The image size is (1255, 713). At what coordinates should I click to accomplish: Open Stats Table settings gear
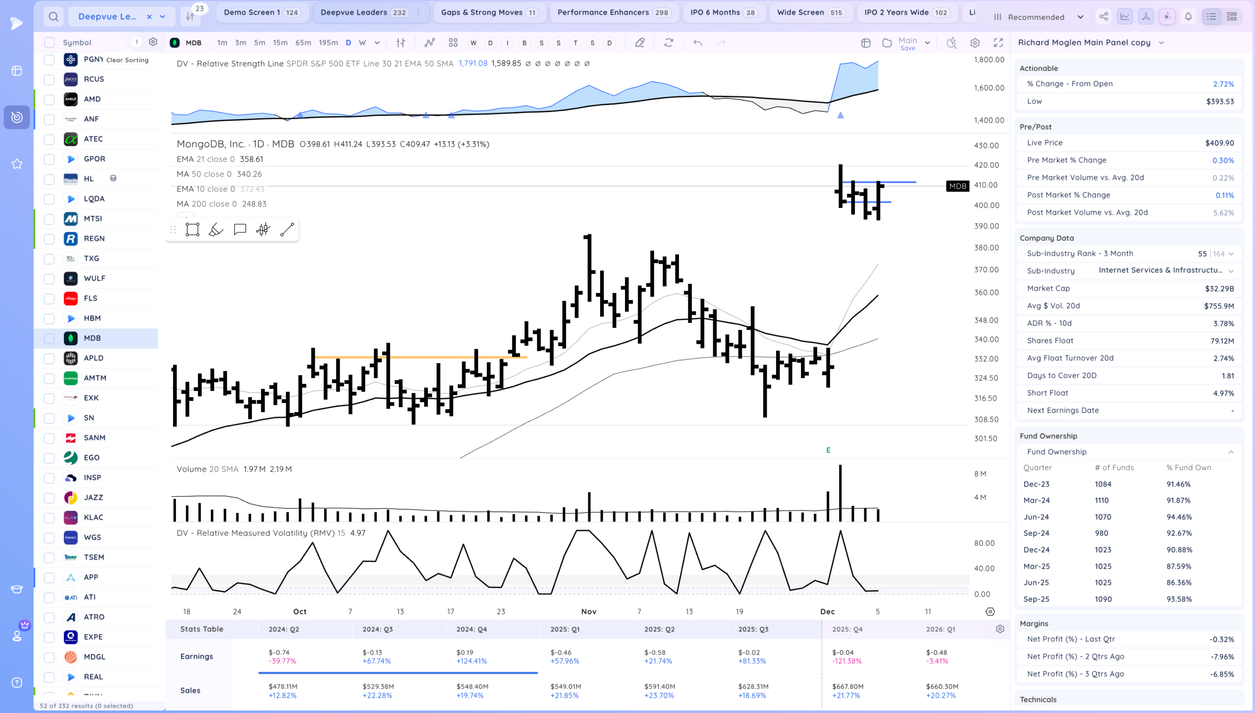tap(1000, 629)
